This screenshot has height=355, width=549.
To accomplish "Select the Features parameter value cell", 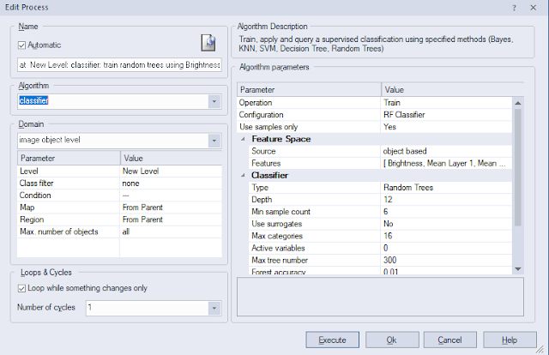I will pyautogui.click(x=446, y=163).
